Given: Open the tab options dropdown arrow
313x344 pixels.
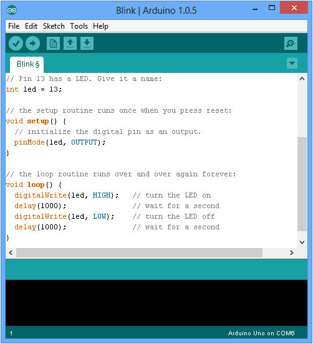Looking at the screenshot, I should pyautogui.click(x=292, y=64).
